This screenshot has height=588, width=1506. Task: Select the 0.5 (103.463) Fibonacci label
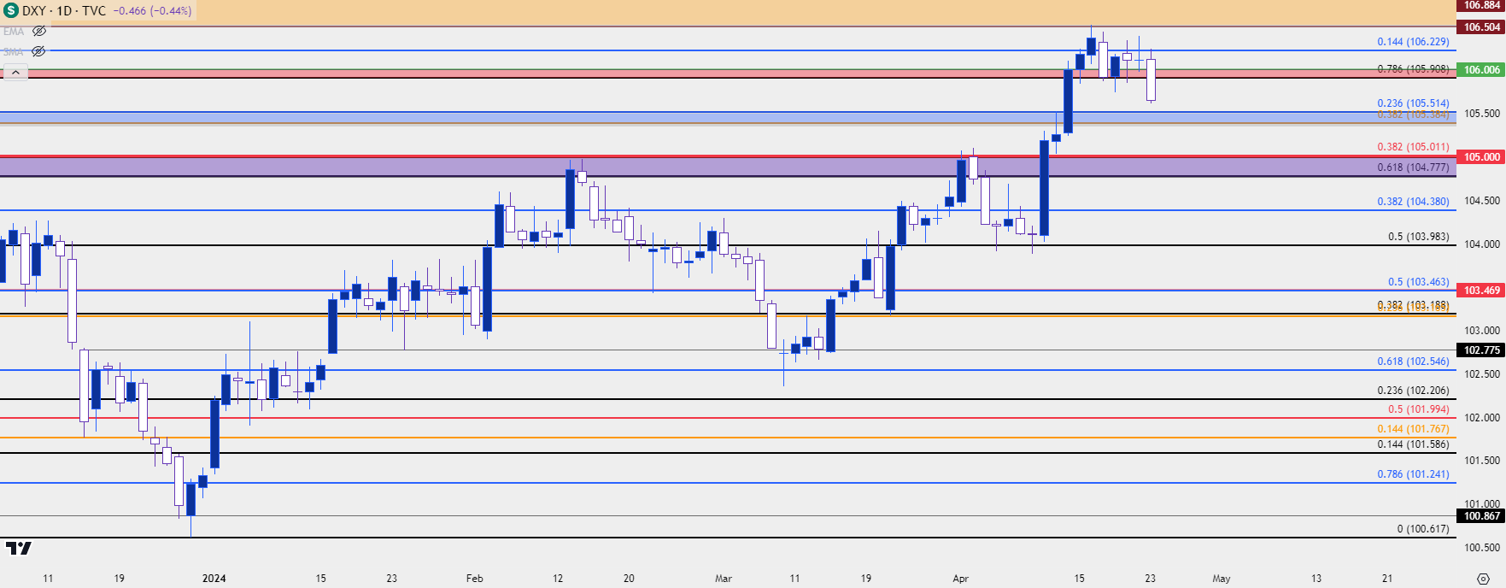(1418, 282)
